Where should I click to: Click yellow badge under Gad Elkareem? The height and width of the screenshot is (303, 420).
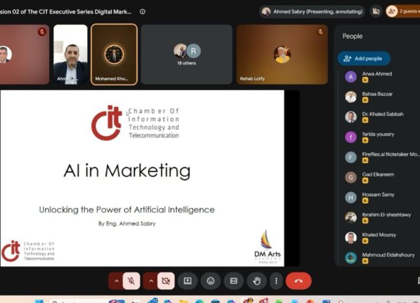(x=365, y=181)
